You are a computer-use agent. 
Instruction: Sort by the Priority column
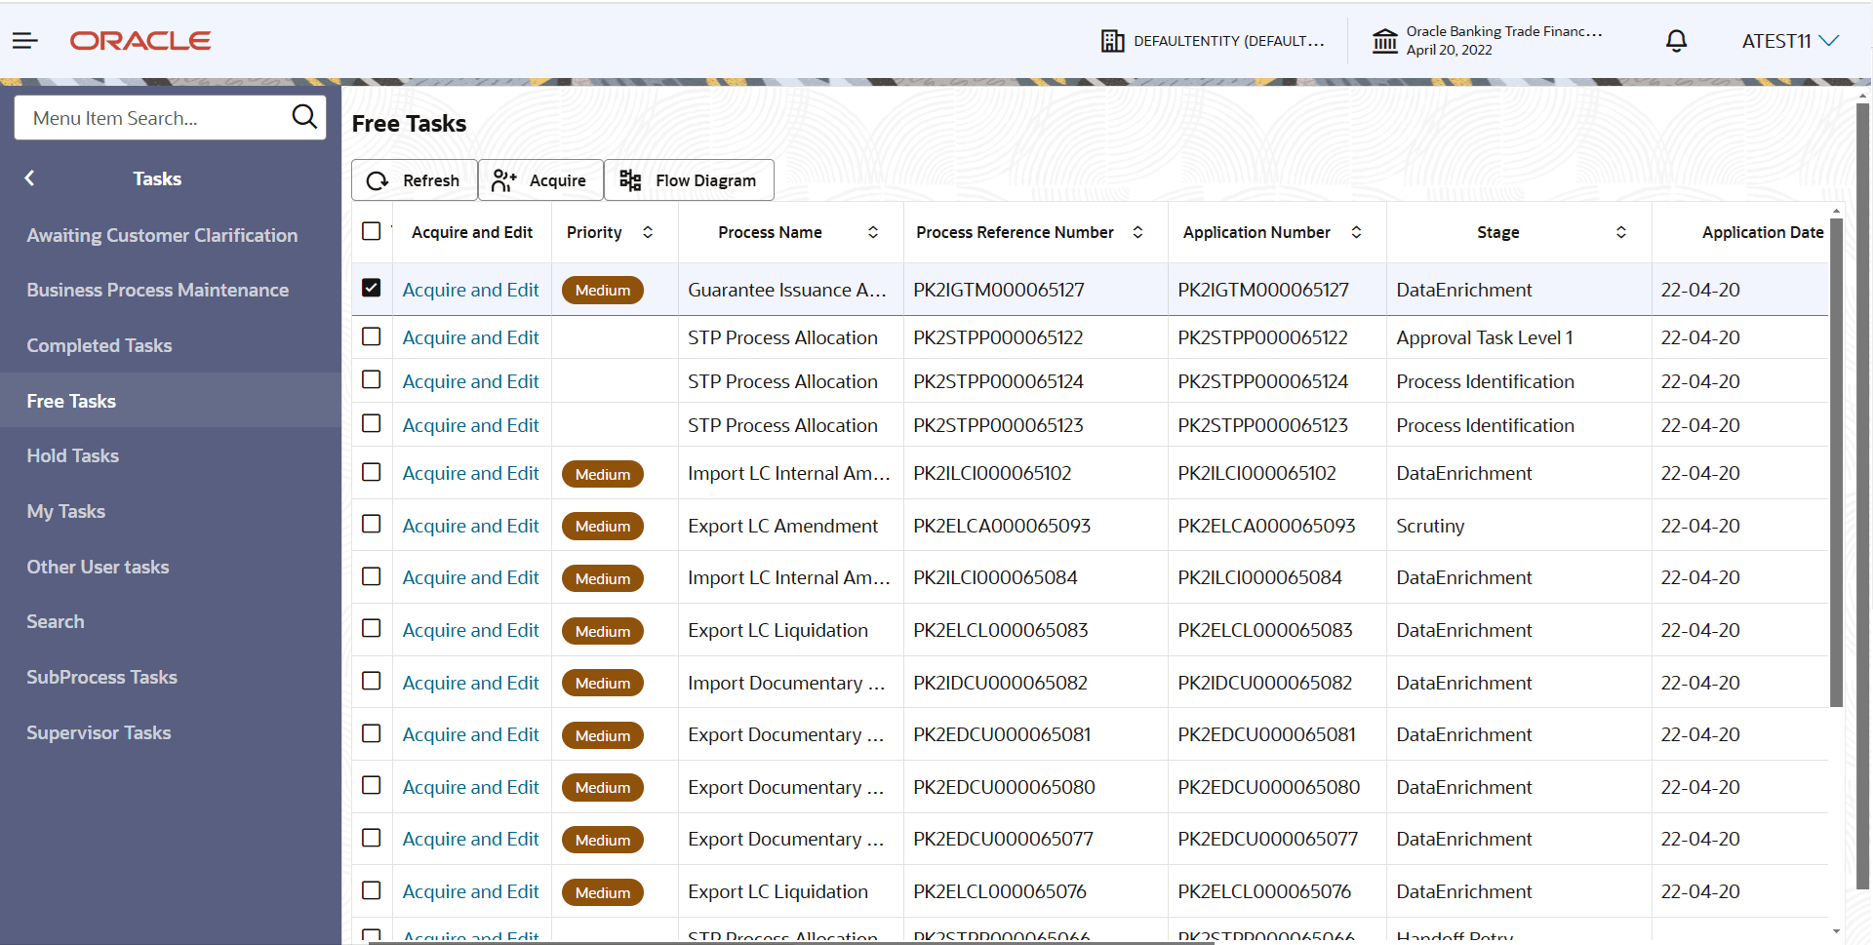pos(648,232)
